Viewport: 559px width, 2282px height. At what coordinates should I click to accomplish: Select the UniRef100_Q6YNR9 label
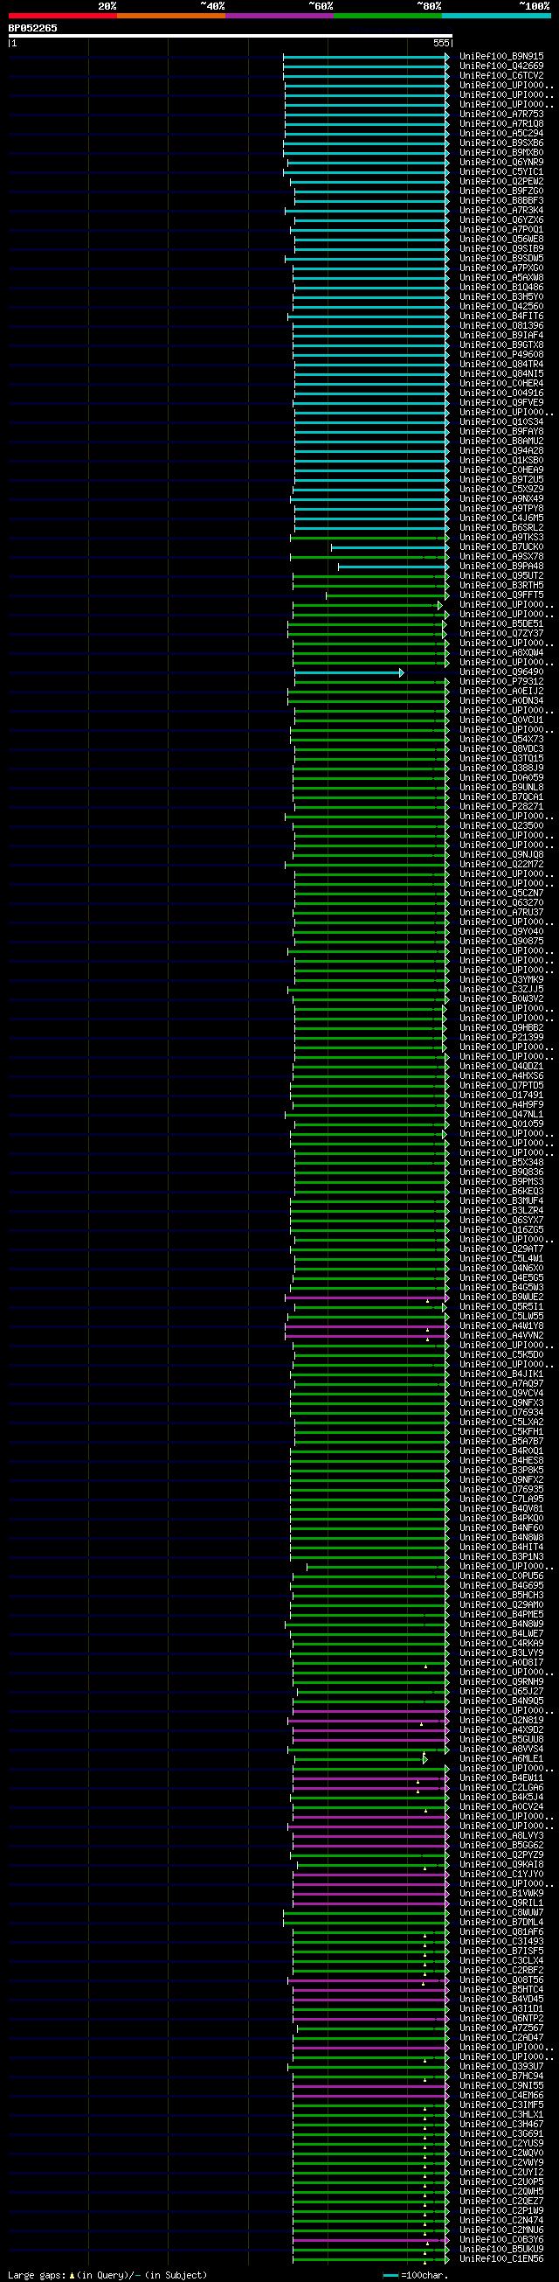(x=501, y=162)
